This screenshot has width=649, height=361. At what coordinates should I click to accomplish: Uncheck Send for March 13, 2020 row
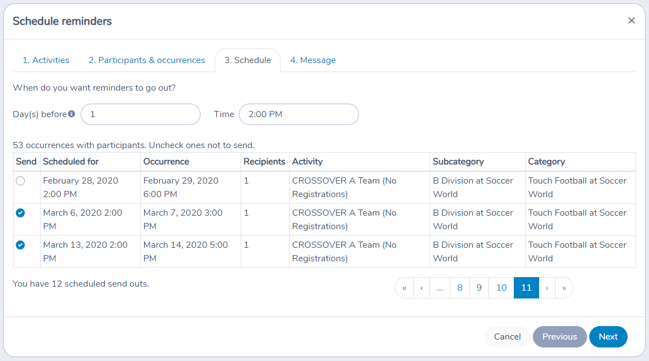[20, 245]
